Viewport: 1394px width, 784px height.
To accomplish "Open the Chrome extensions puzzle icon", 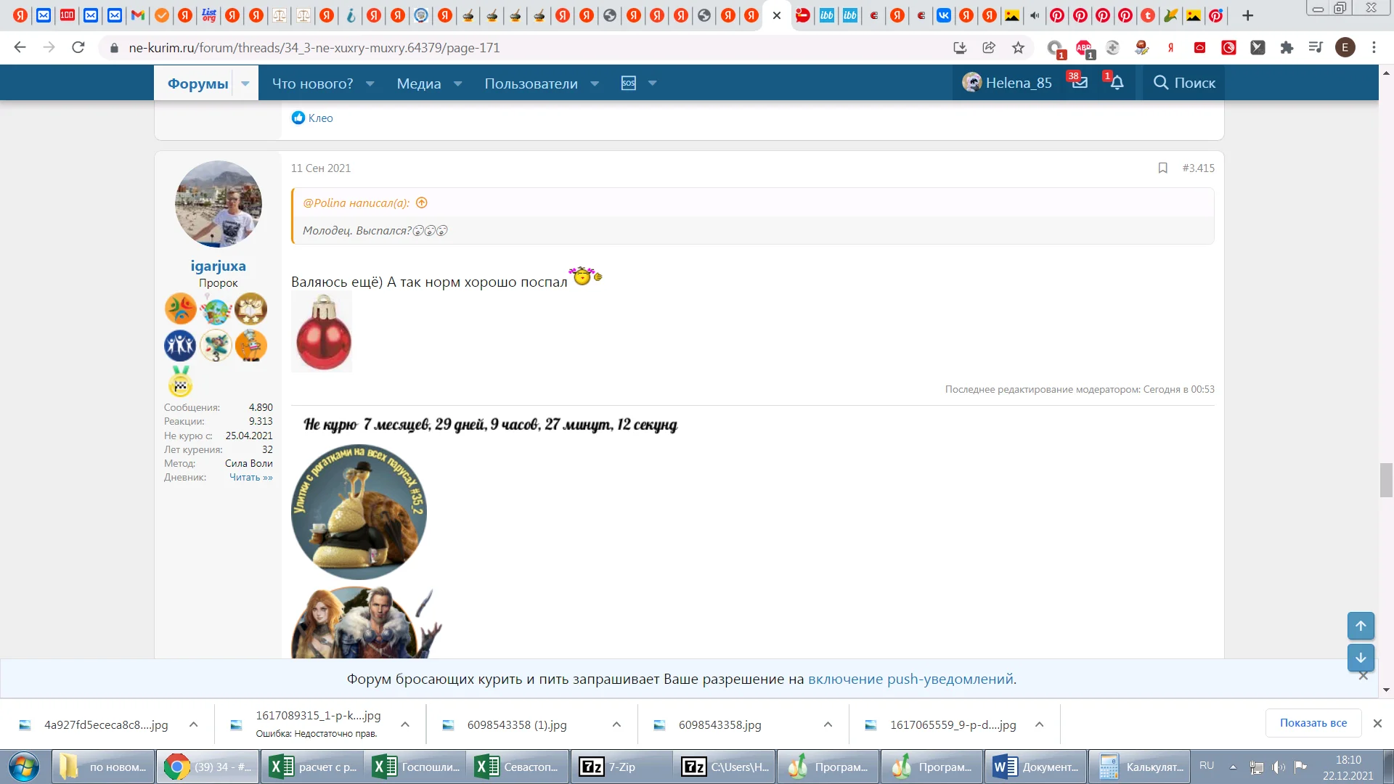I will [1287, 48].
